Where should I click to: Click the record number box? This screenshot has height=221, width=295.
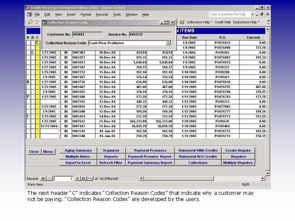(64, 178)
